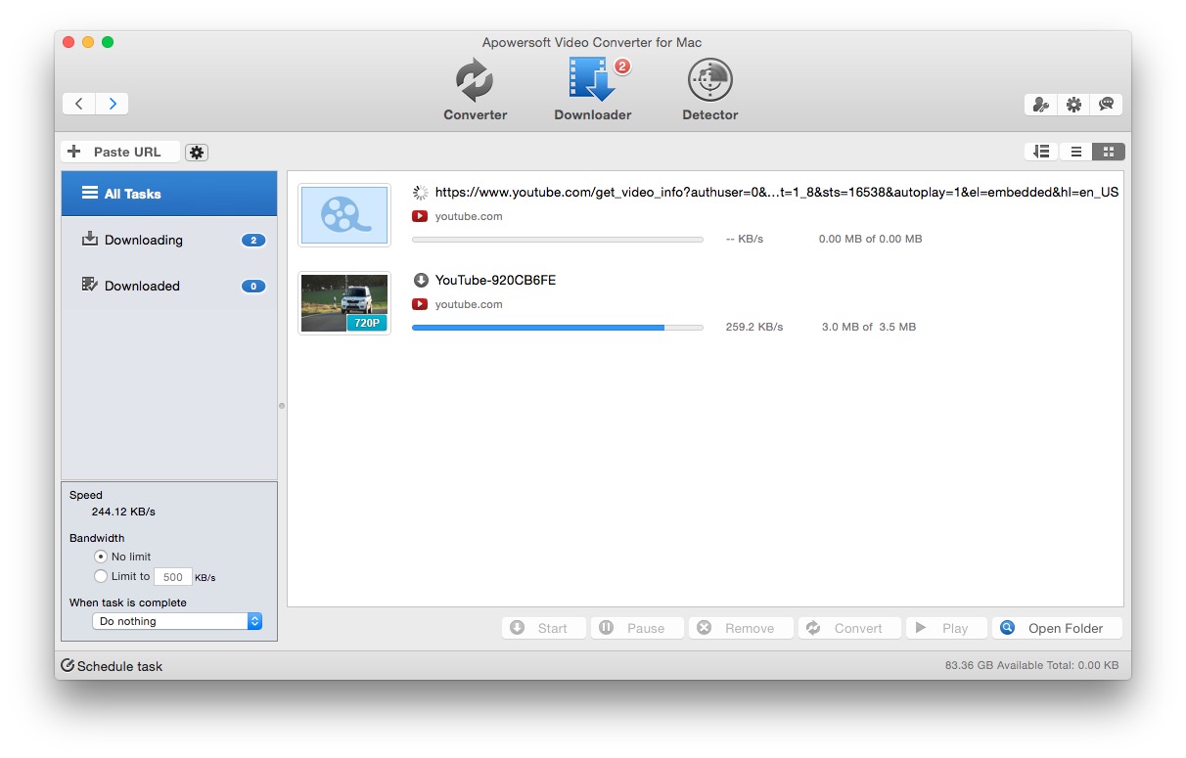Select the Limit to bandwidth option
This screenshot has height=758, width=1186.
[101, 577]
